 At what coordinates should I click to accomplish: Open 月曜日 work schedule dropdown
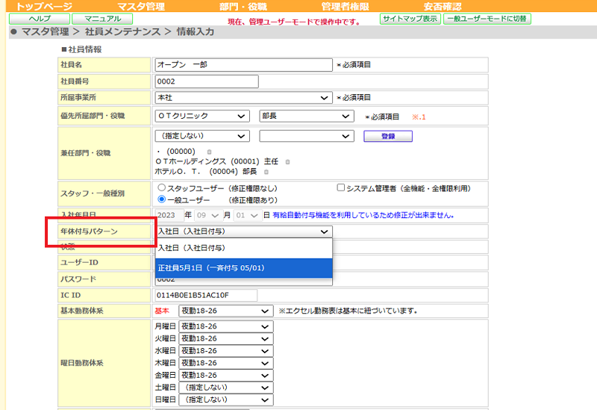coord(226,326)
